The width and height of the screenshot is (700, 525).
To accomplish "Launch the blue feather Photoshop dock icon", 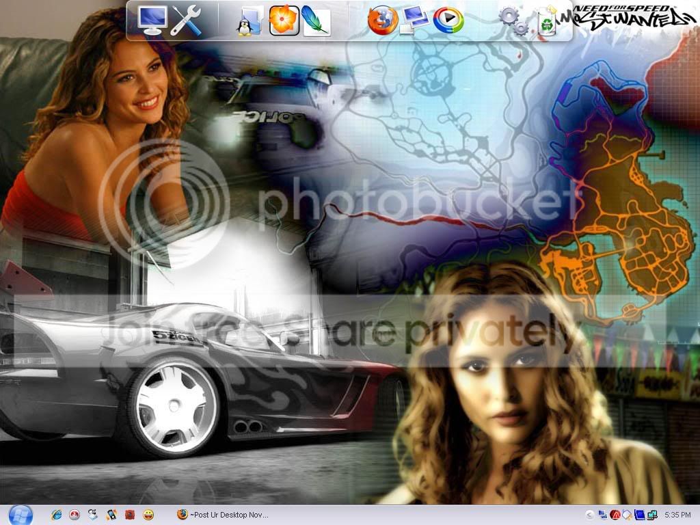I will pyautogui.click(x=316, y=21).
